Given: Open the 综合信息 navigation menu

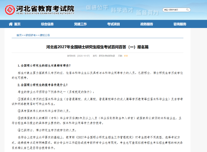Looking at the screenshot, I should [47, 24].
